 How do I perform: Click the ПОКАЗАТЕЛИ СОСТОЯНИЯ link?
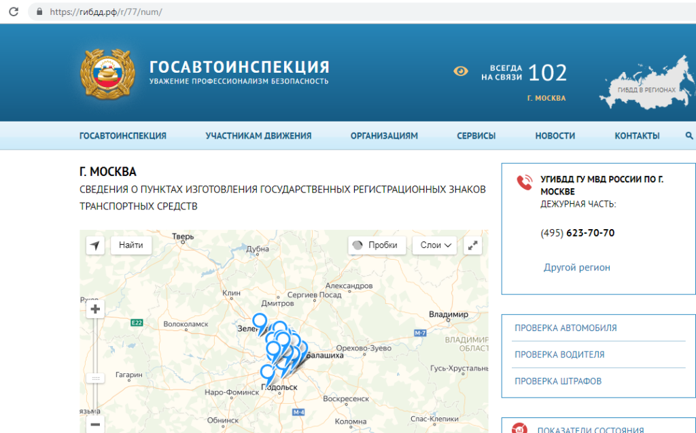tap(590, 430)
